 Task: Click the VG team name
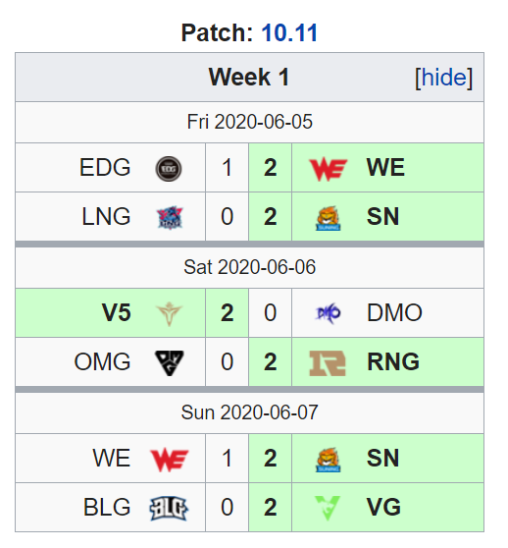[383, 507]
